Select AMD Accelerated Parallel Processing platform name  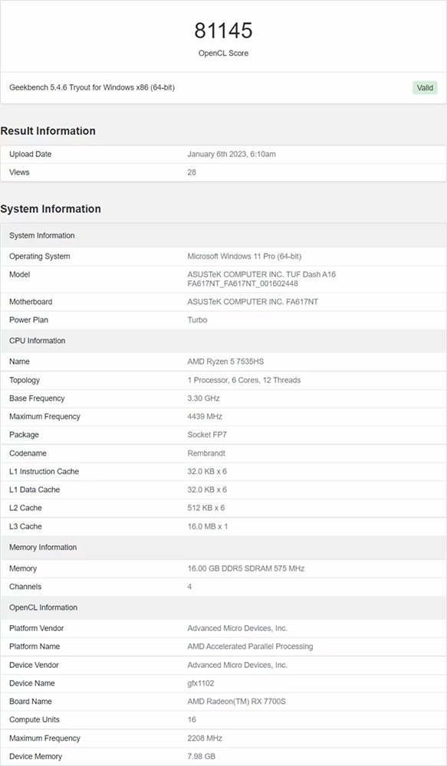pos(251,647)
